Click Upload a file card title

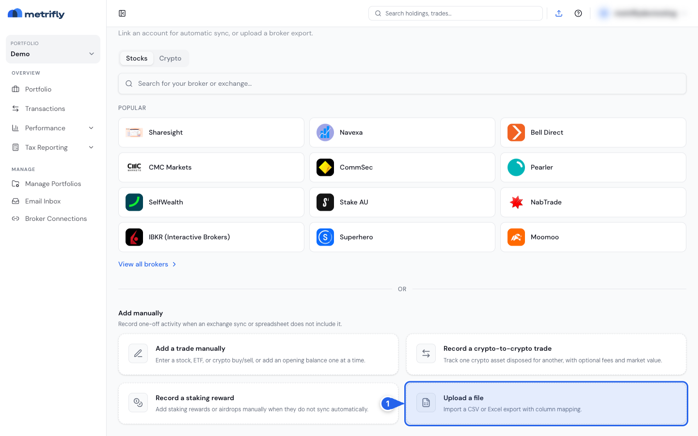463,398
